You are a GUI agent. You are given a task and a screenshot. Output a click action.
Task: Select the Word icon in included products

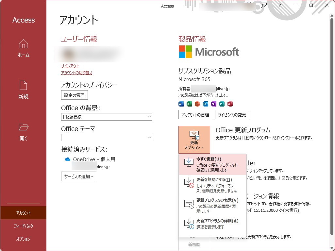tap(181, 104)
